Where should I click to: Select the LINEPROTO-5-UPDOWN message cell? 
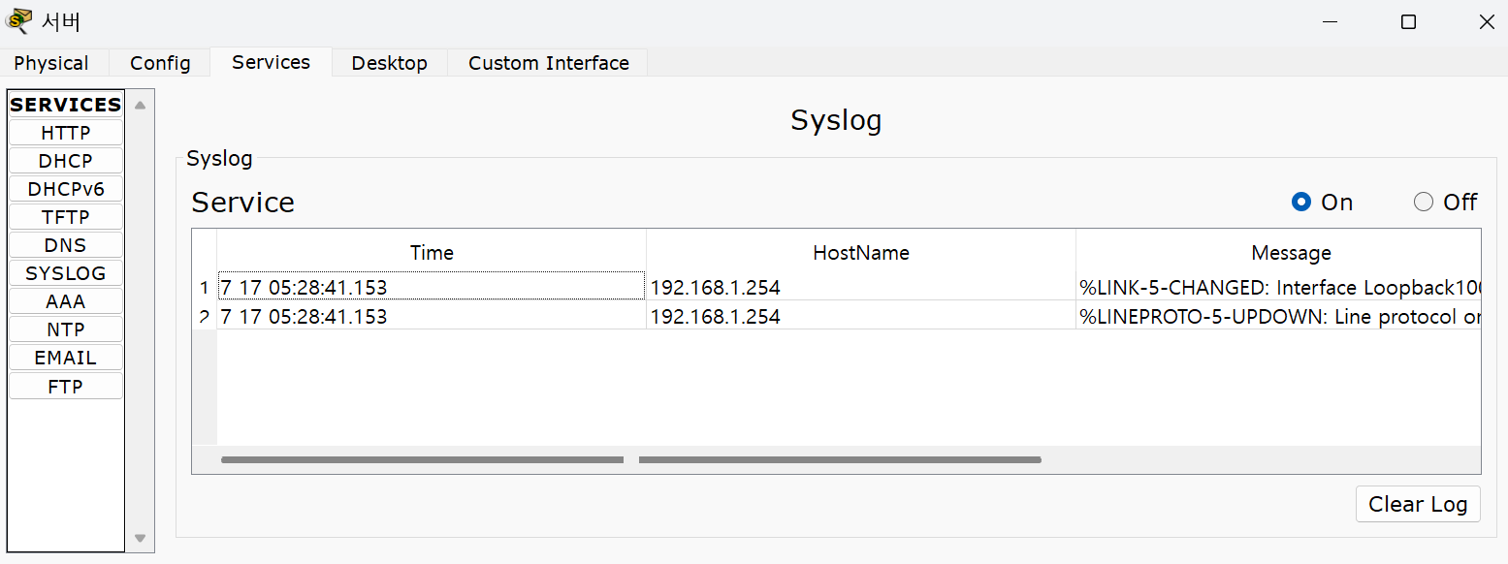tap(1279, 317)
